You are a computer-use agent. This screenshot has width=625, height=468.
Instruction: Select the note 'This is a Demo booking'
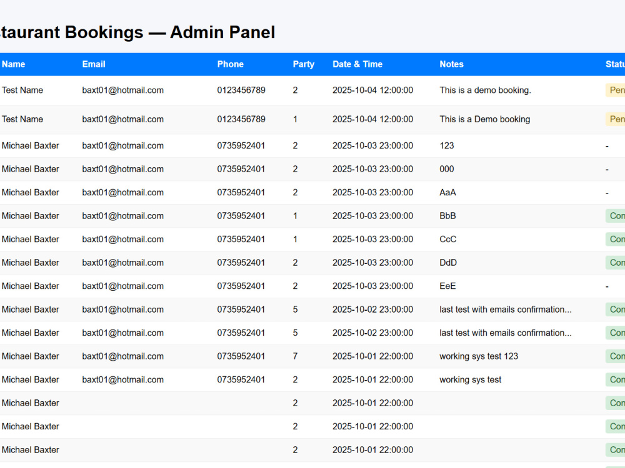tap(485, 119)
